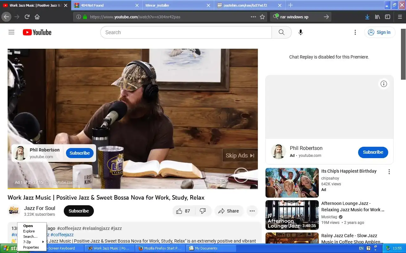This screenshot has height=253, width=406.
Task: Switch to the Winrar_installer tab
Action: (178, 5)
